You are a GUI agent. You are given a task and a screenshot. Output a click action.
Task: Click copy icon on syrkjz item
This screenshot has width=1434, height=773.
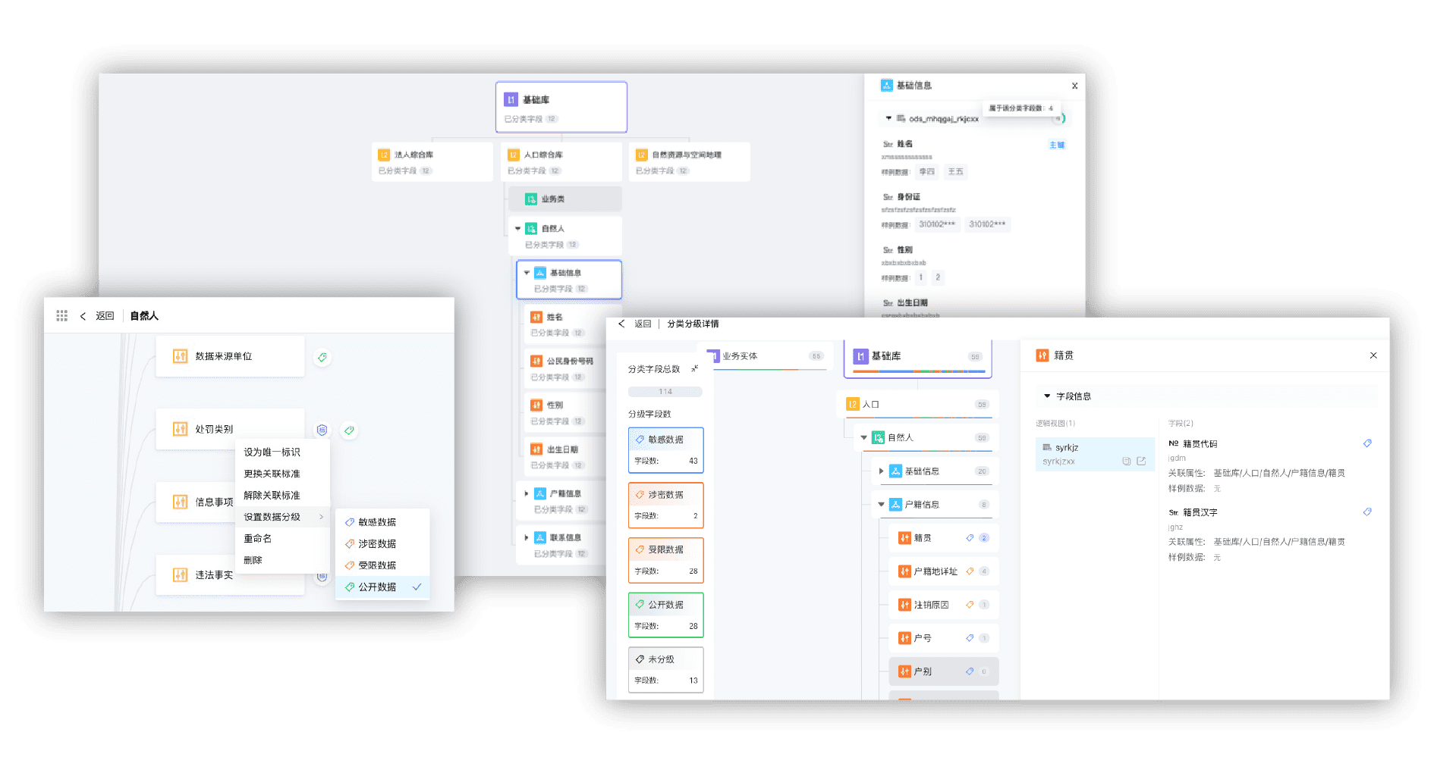1127,461
